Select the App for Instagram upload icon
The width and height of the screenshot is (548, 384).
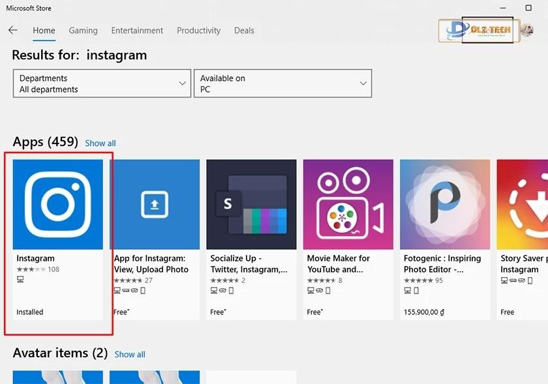[154, 203]
